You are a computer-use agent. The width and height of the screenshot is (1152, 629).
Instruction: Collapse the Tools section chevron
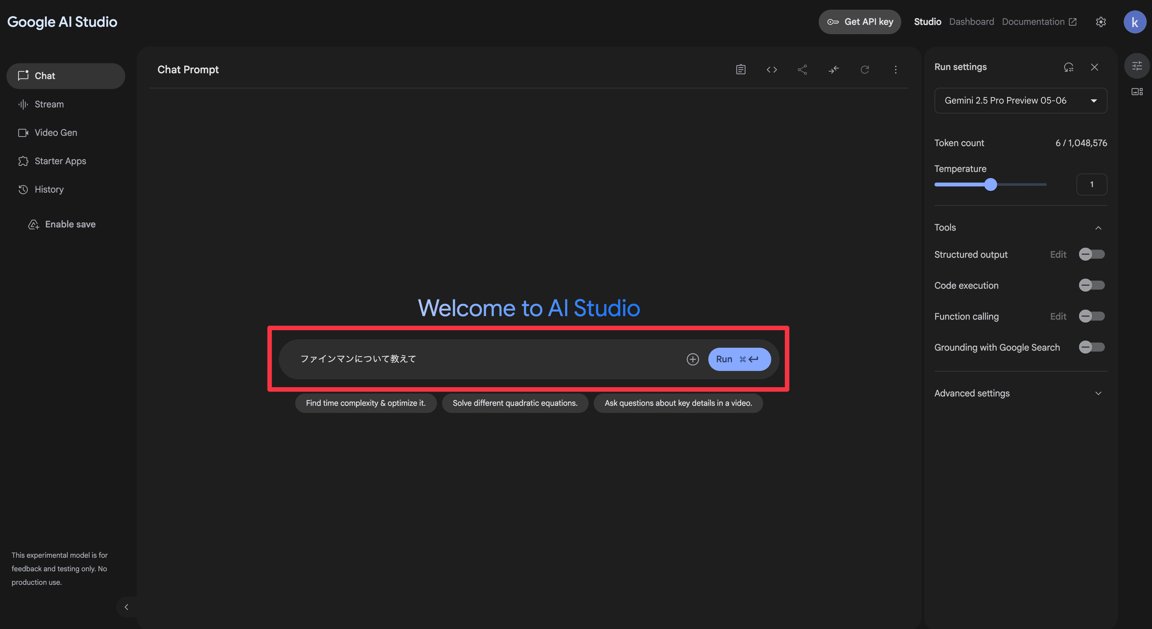pos(1098,228)
